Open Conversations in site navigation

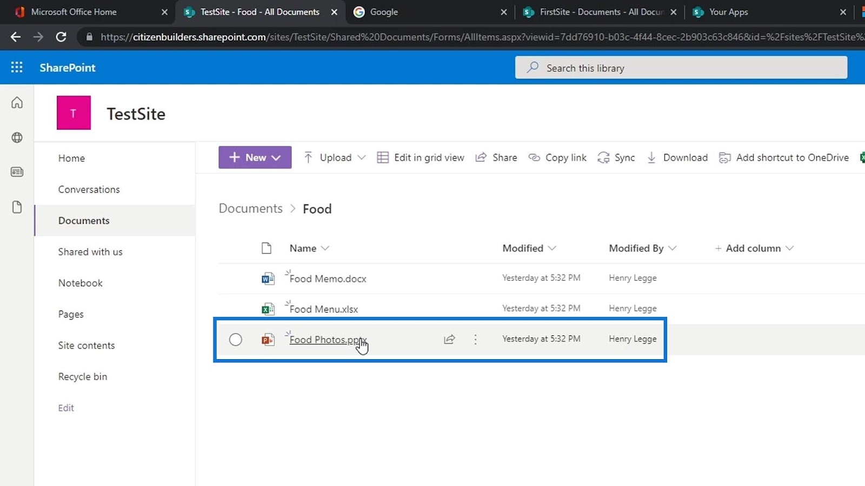(89, 190)
